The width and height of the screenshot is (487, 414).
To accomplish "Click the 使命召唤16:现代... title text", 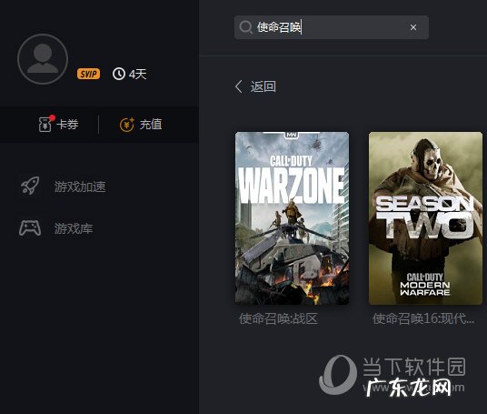I will [x=423, y=318].
